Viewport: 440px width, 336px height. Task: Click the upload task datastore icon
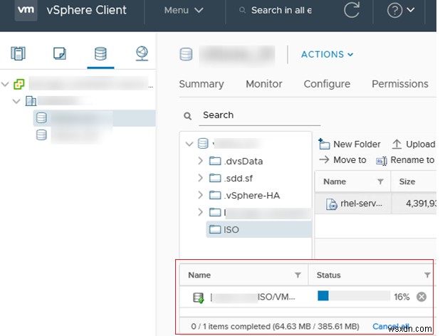point(199,298)
